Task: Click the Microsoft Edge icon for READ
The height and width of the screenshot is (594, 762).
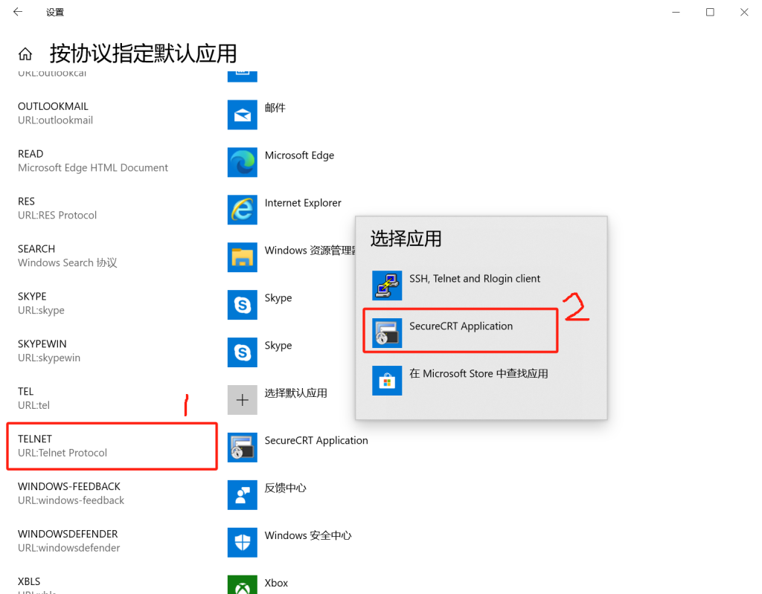Action: [x=242, y=162]
